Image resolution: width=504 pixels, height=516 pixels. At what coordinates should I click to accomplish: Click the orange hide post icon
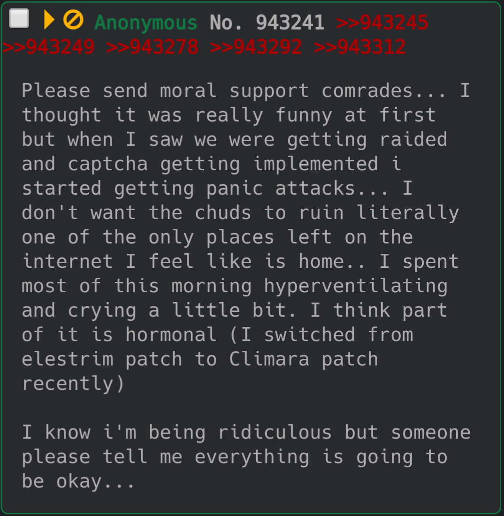73,20
